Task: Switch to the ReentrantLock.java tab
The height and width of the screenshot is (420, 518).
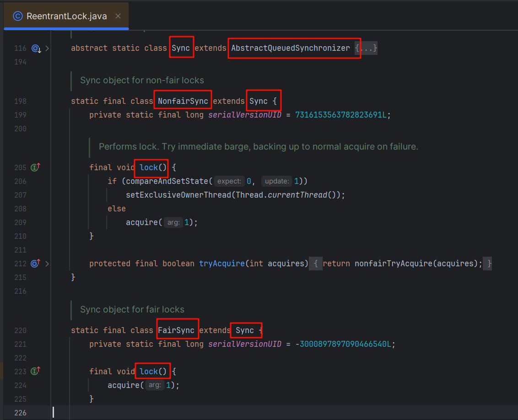Action: coord(66,16)
